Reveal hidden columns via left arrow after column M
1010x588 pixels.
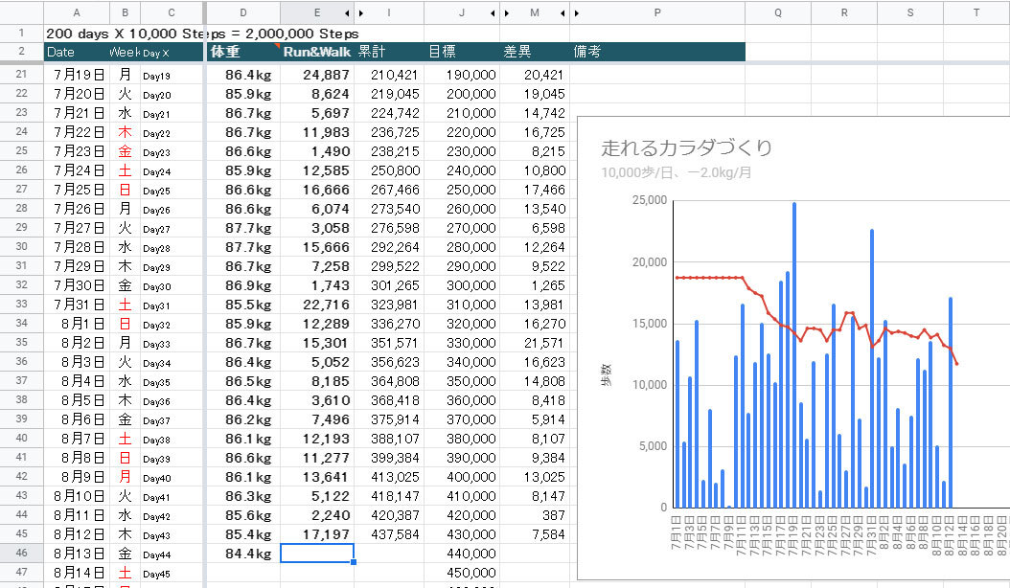click(562, 12)
